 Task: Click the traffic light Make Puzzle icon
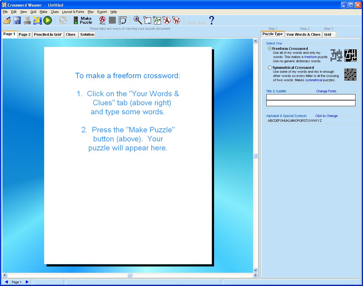[76, 20]
